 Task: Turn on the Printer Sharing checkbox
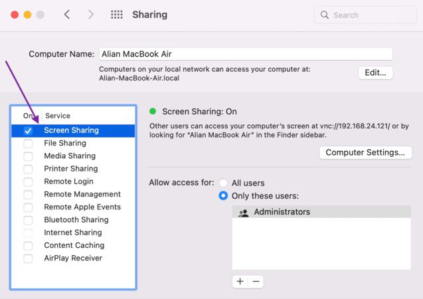pos(28,169)
